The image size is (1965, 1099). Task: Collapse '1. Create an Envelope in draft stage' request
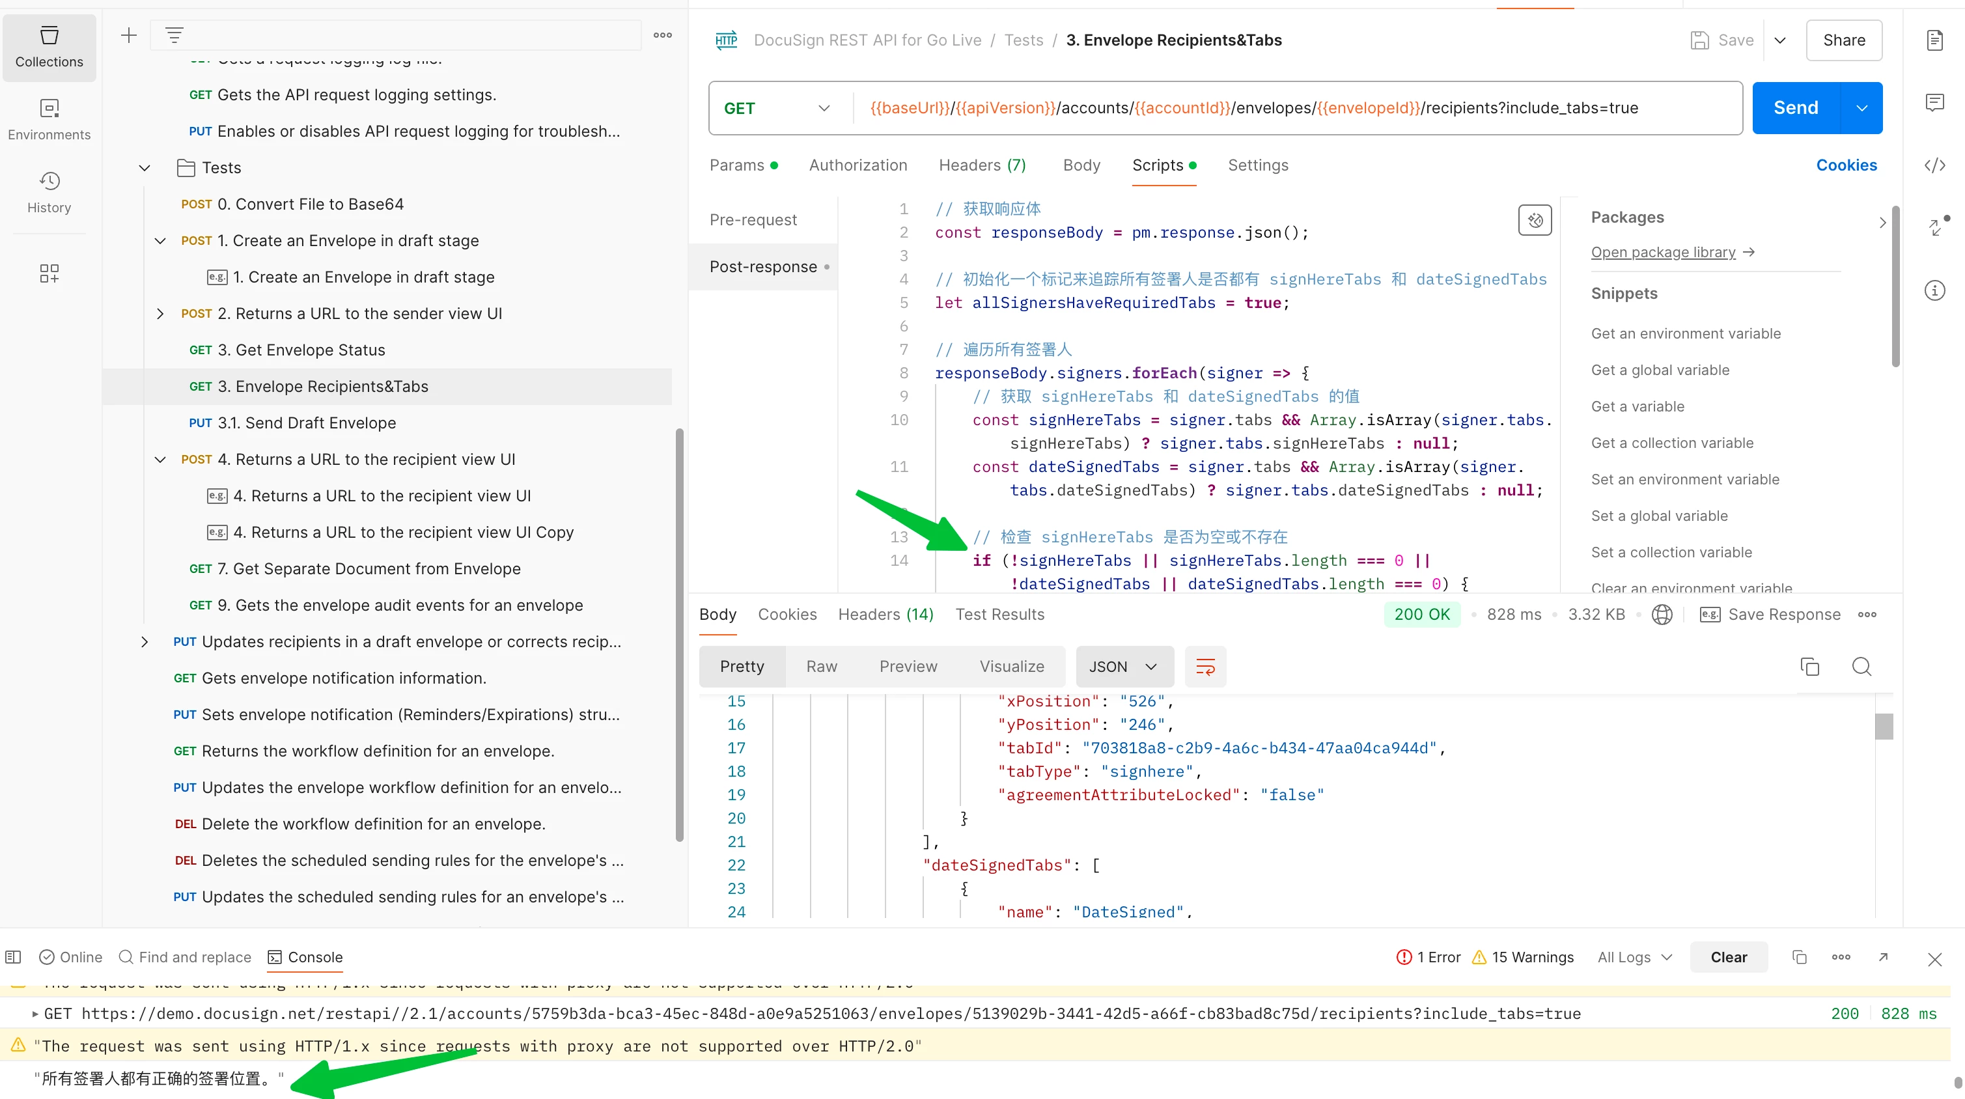point(160,241)
